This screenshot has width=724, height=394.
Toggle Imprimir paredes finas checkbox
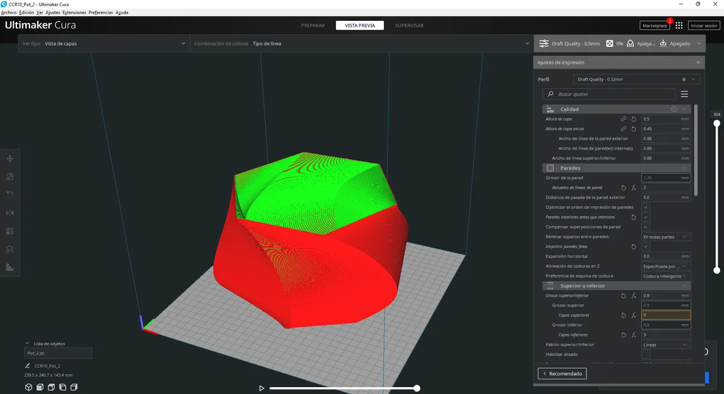click(645, 246)
